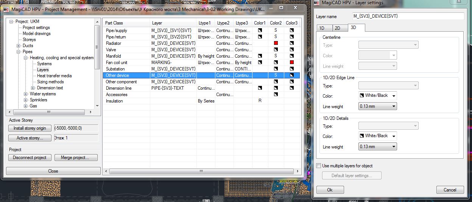Click Color1 swatch in Dimension line row
The height and width of the screenshot is (202, 472).
pyautogui.click(x=260, y=88)
